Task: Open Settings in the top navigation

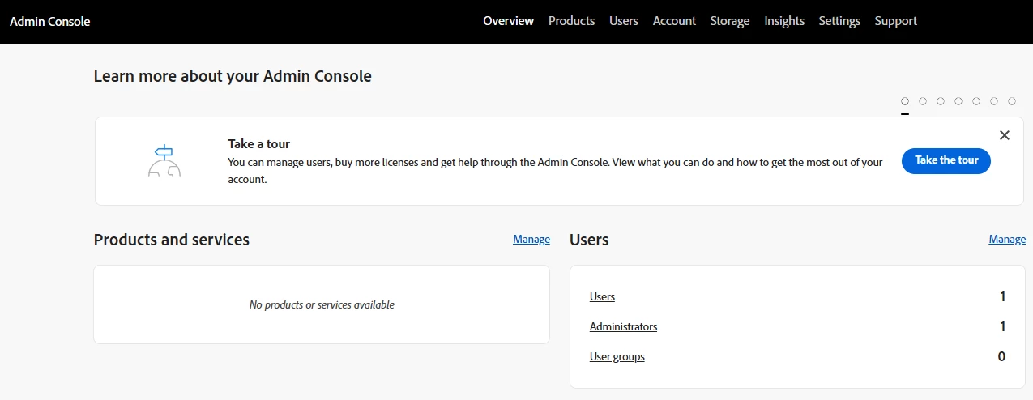Action: coord(839,21)
